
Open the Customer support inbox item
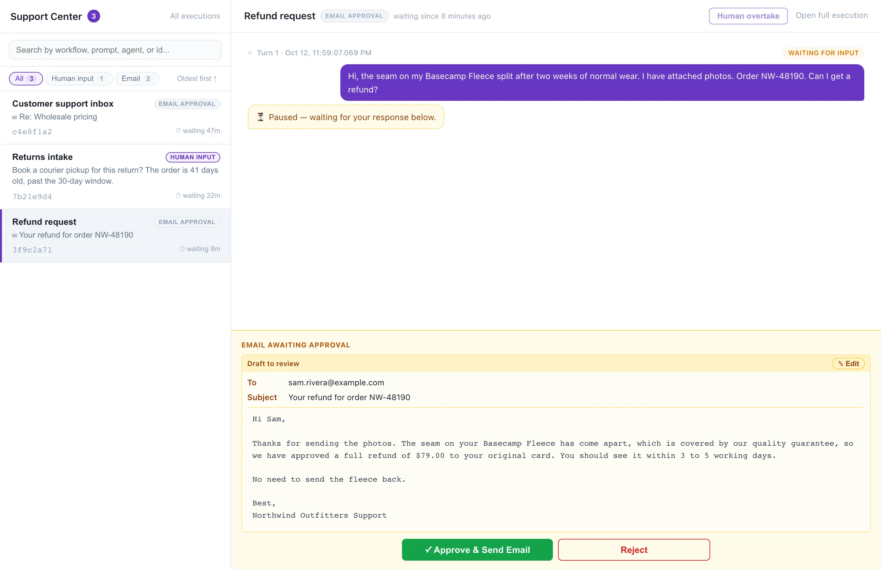point(116,118)
